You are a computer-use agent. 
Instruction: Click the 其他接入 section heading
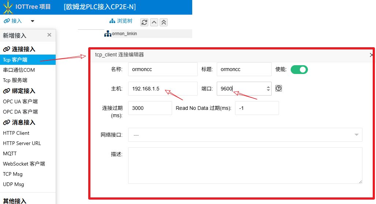[x=15, y=201]
